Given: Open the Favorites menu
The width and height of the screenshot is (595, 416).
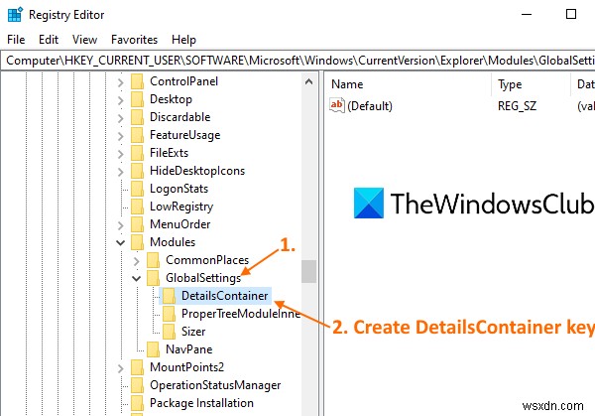Looking at the screenshot, I should [x=134, y=40].
